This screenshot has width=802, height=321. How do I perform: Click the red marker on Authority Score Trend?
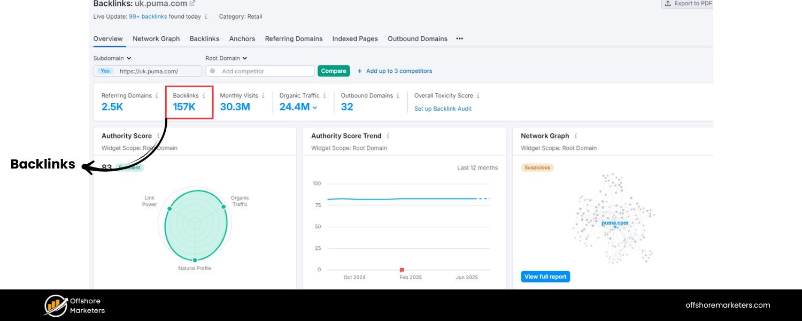(x=401, y=270)
